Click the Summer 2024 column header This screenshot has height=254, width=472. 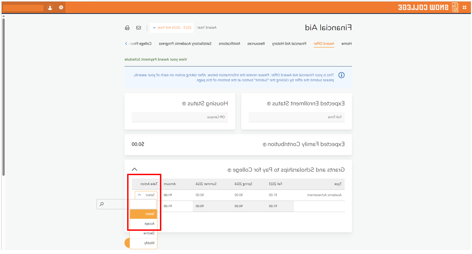[206, 184]
